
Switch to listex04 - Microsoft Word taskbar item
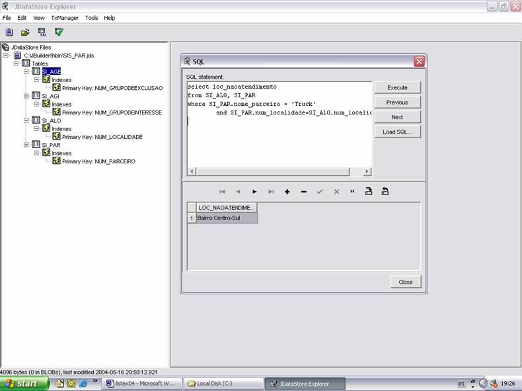143,384
